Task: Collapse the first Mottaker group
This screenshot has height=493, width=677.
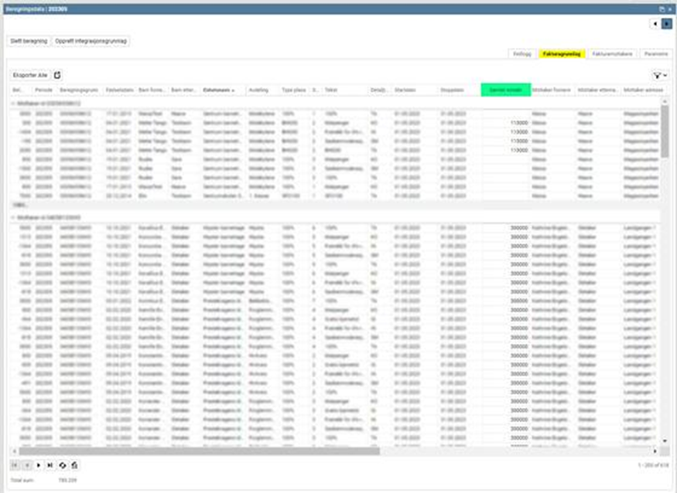Action: click(12, 103)
